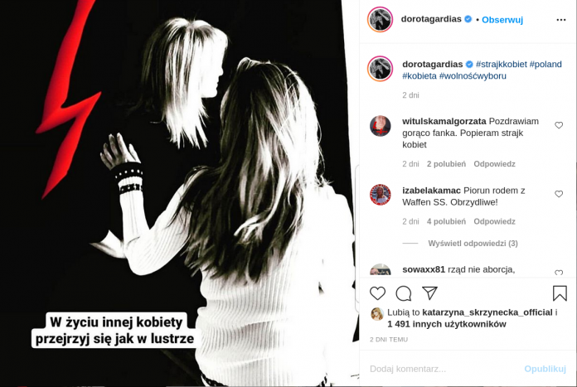Viewport: 577px width, 387px height.
Task: Like the post with heart icon
Action: pyautogui.click(x=377, y=293)
